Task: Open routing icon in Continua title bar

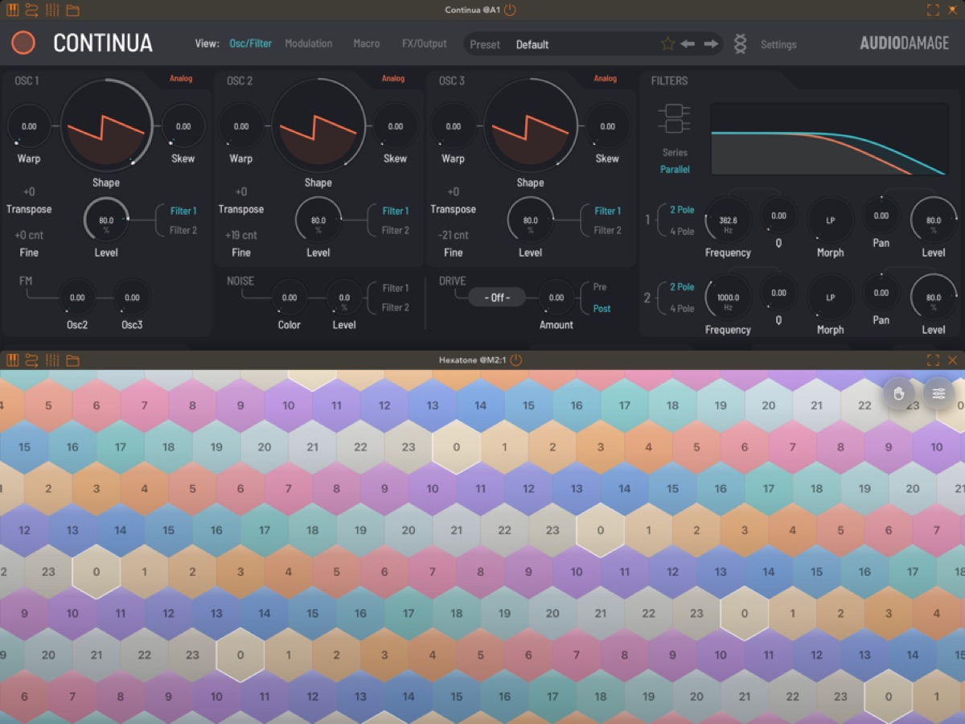Action: (32, 10)
